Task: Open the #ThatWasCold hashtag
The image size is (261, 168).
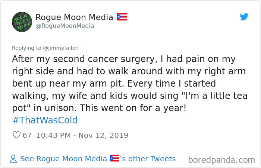Action: pyautogui.click(x=45, y=120)
